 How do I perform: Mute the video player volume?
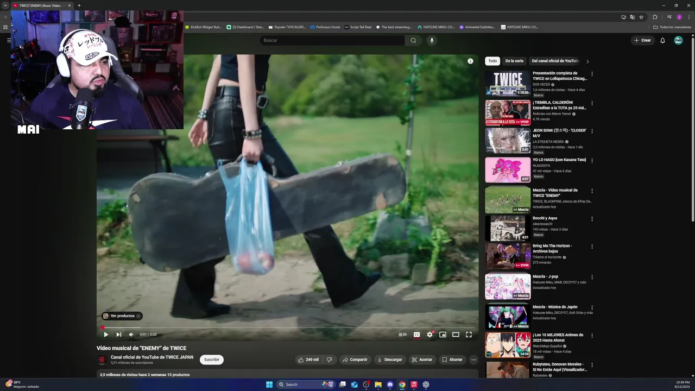[131, 335]
